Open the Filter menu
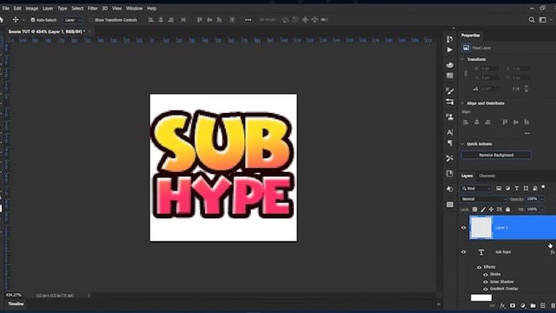 pos(93,8)
